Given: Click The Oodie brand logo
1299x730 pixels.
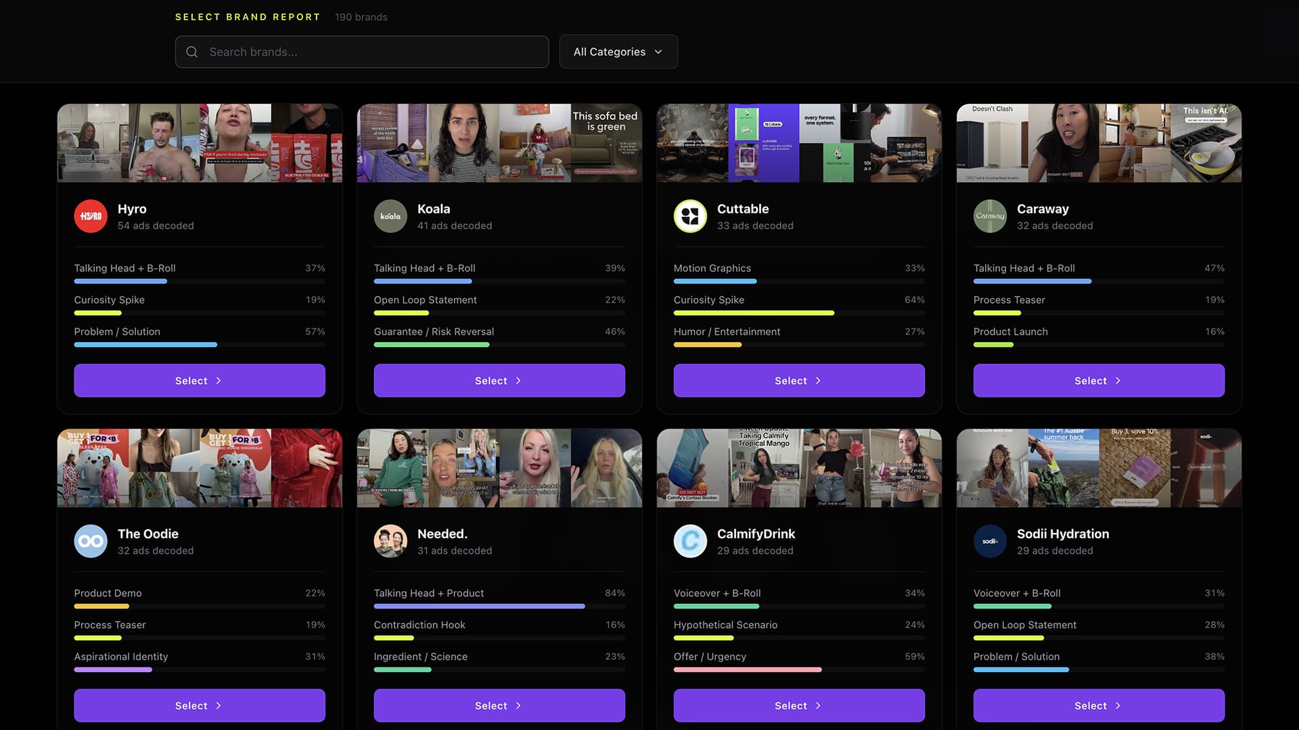Looking at the screenshot, I should [91, 541].
